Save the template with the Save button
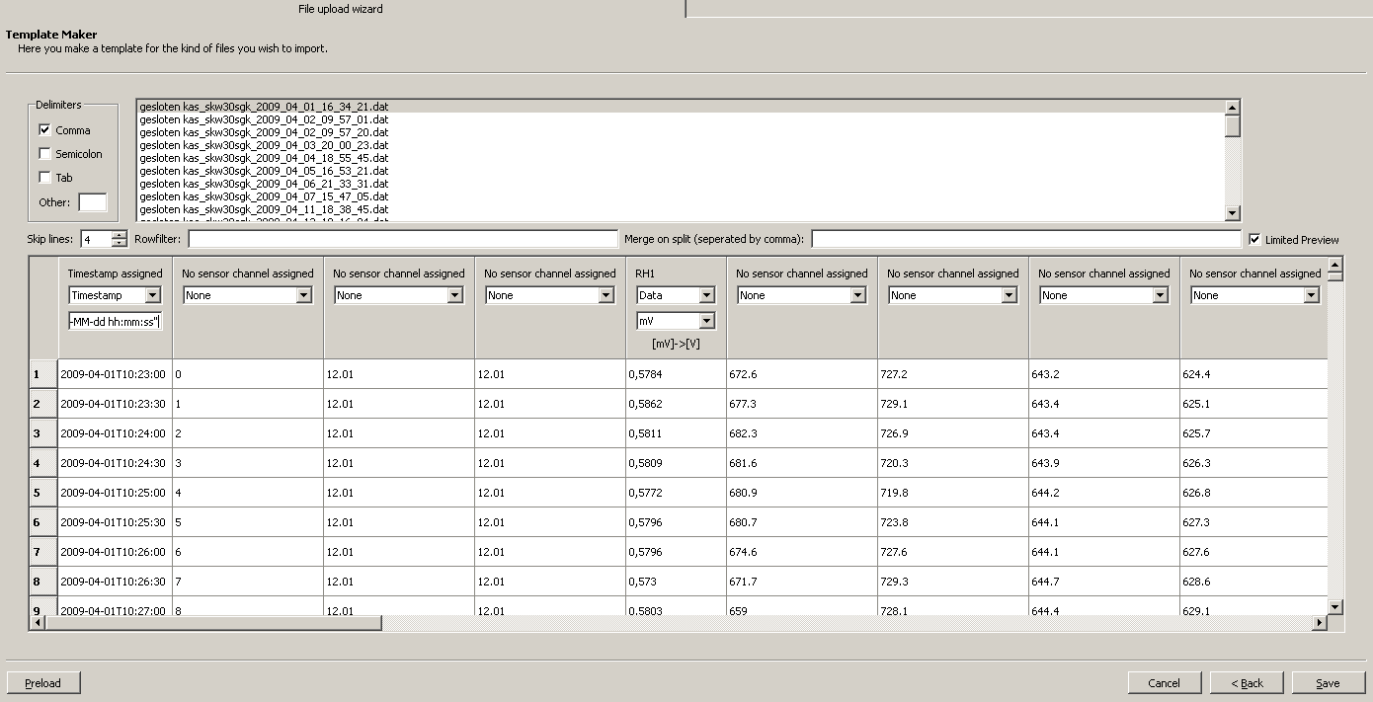The width and height of the screenshot is (1373, 702). point(1329,682)
